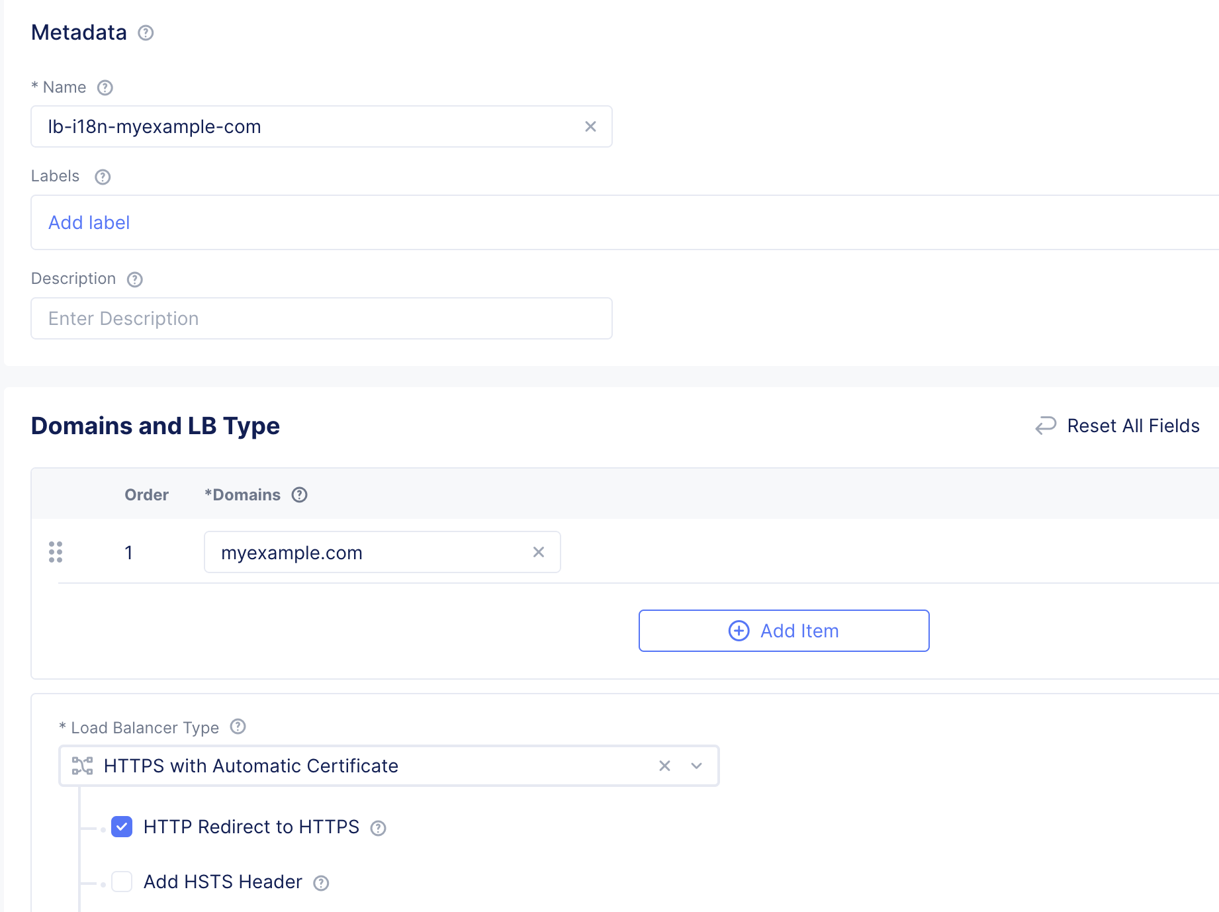
Task: Click the HTTP Redirect to HTTPS help icon
Action: [x=378, y=828]
